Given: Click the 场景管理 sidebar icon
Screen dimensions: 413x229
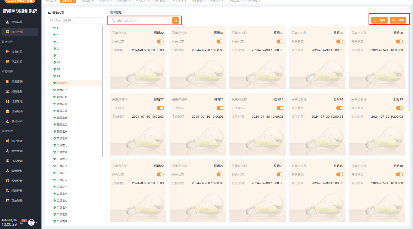Looking at the screenshot, I should click(x=8, y=101).
